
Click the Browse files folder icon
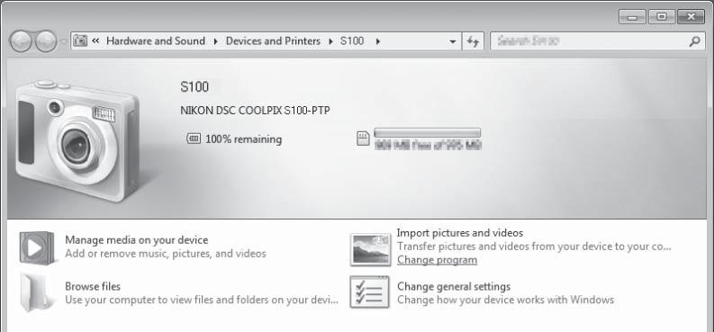(36, 292)
